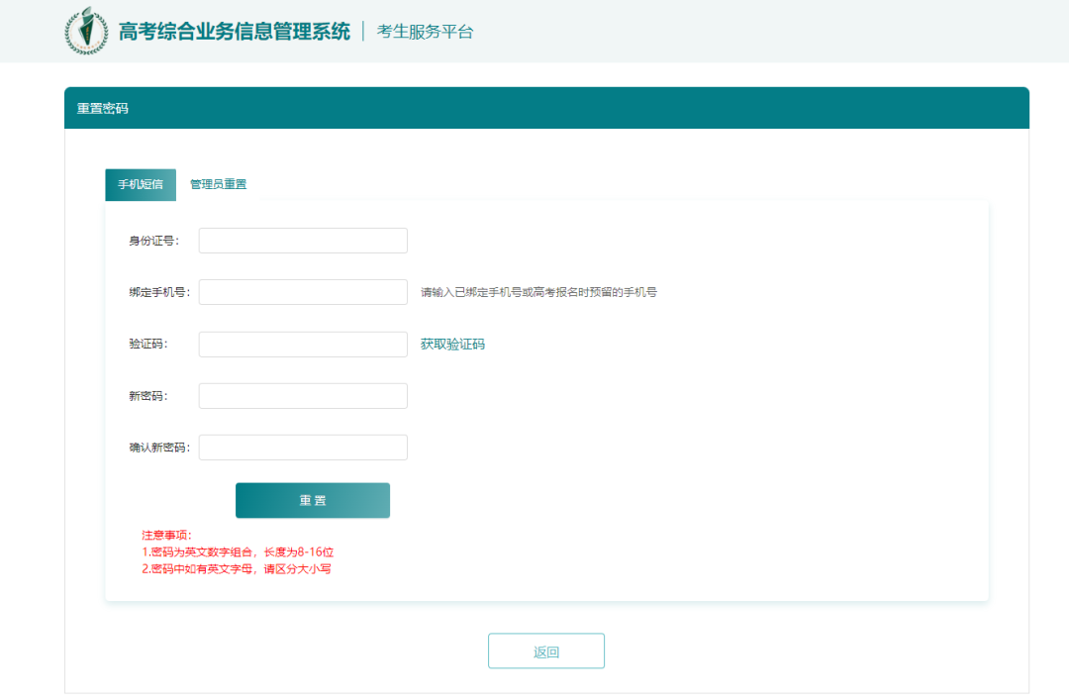
Task: Click the 身份证号 input field
Action: [x=302, y=240]
